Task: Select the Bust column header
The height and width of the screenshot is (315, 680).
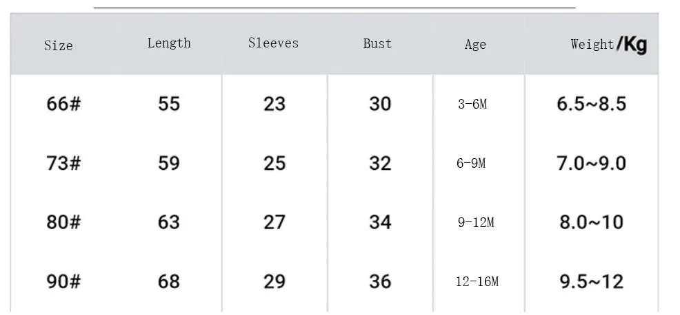Action: pos(377,44)
